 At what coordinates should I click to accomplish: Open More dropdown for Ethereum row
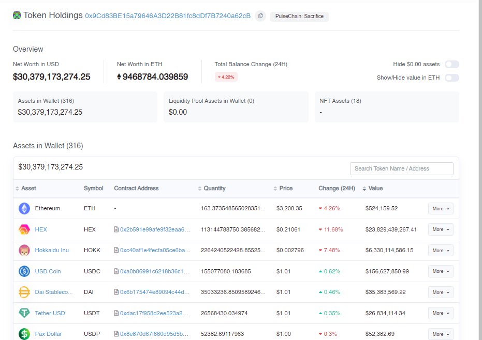441,209
